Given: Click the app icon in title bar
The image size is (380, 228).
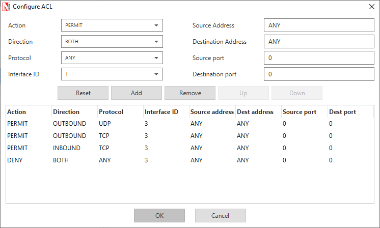Looking at the screenshot, I should [x=7, y=7].
